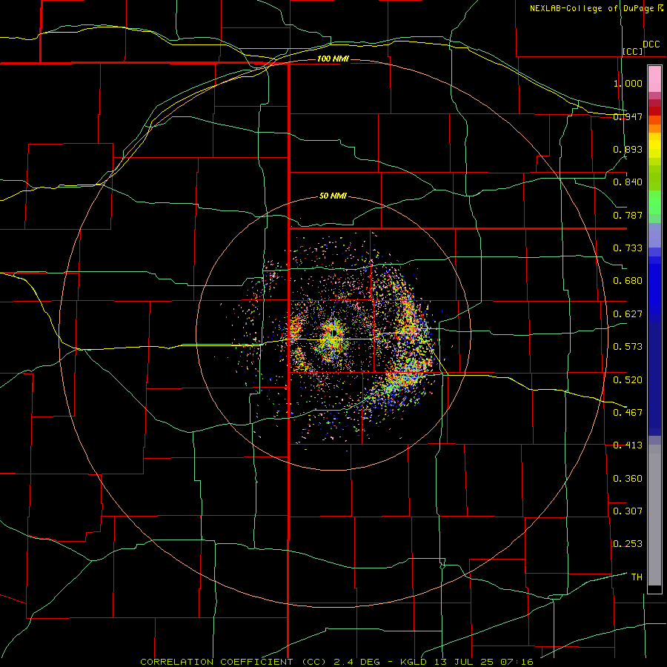Click the 07:16 timestamp in the caption

coord(517,662)
